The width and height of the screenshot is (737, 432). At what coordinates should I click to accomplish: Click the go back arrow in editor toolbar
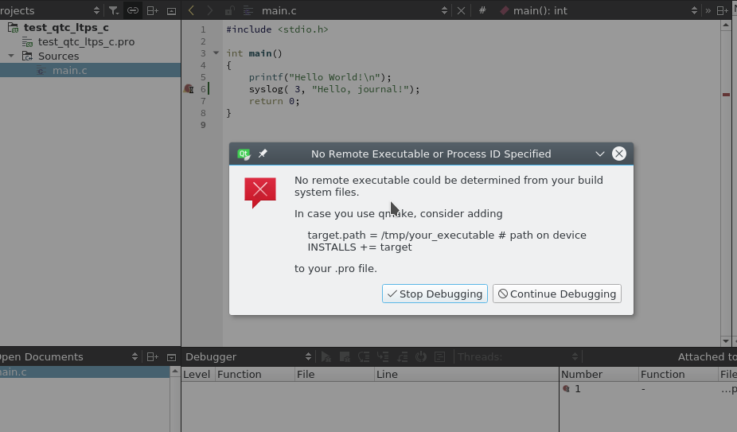pos(191,10)
